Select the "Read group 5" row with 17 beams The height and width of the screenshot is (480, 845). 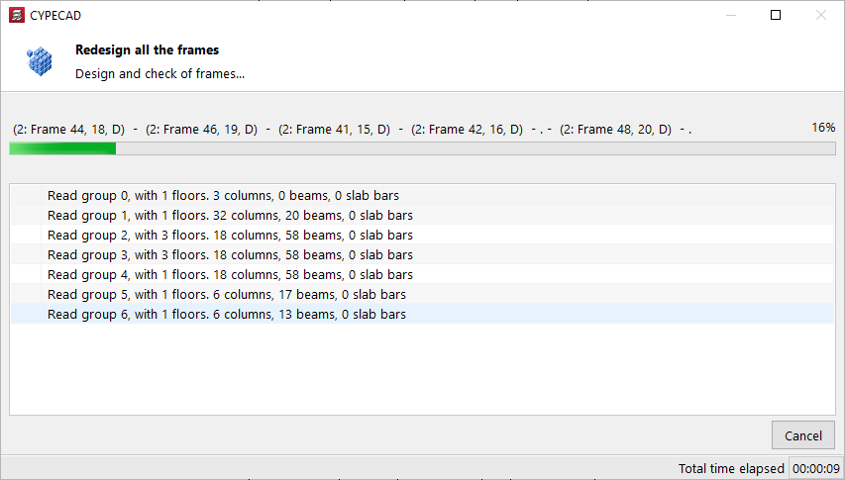[x=226, y=295]
